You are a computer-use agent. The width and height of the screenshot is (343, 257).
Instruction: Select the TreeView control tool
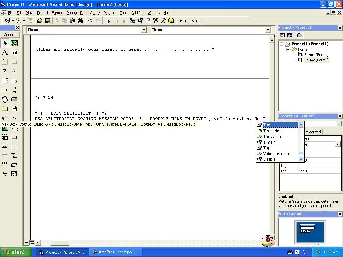(x=14, y=155)
